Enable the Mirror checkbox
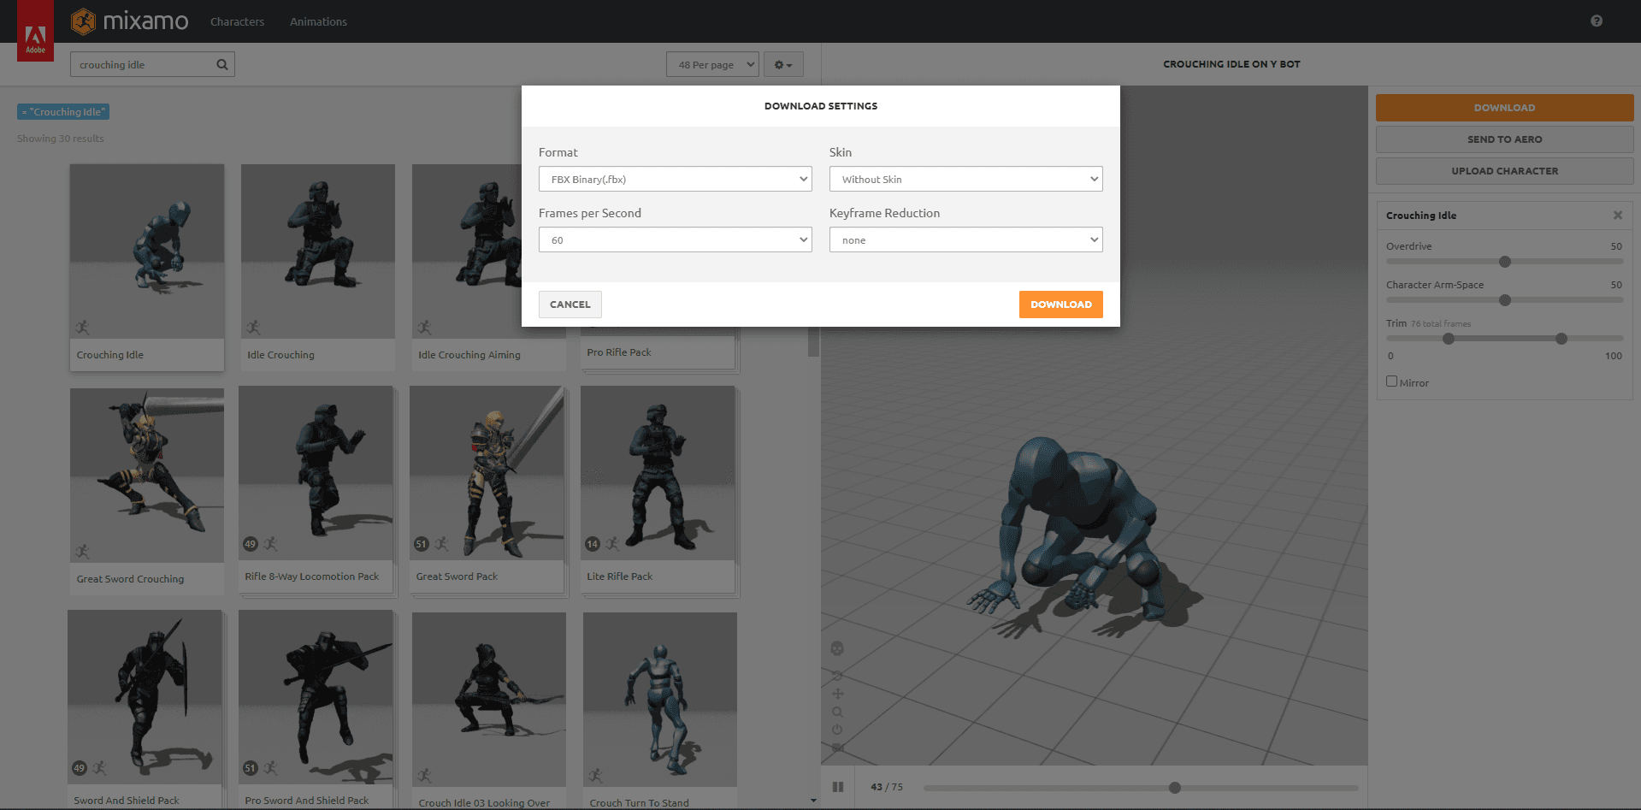1641x810 pixels. coord(1391,381)
